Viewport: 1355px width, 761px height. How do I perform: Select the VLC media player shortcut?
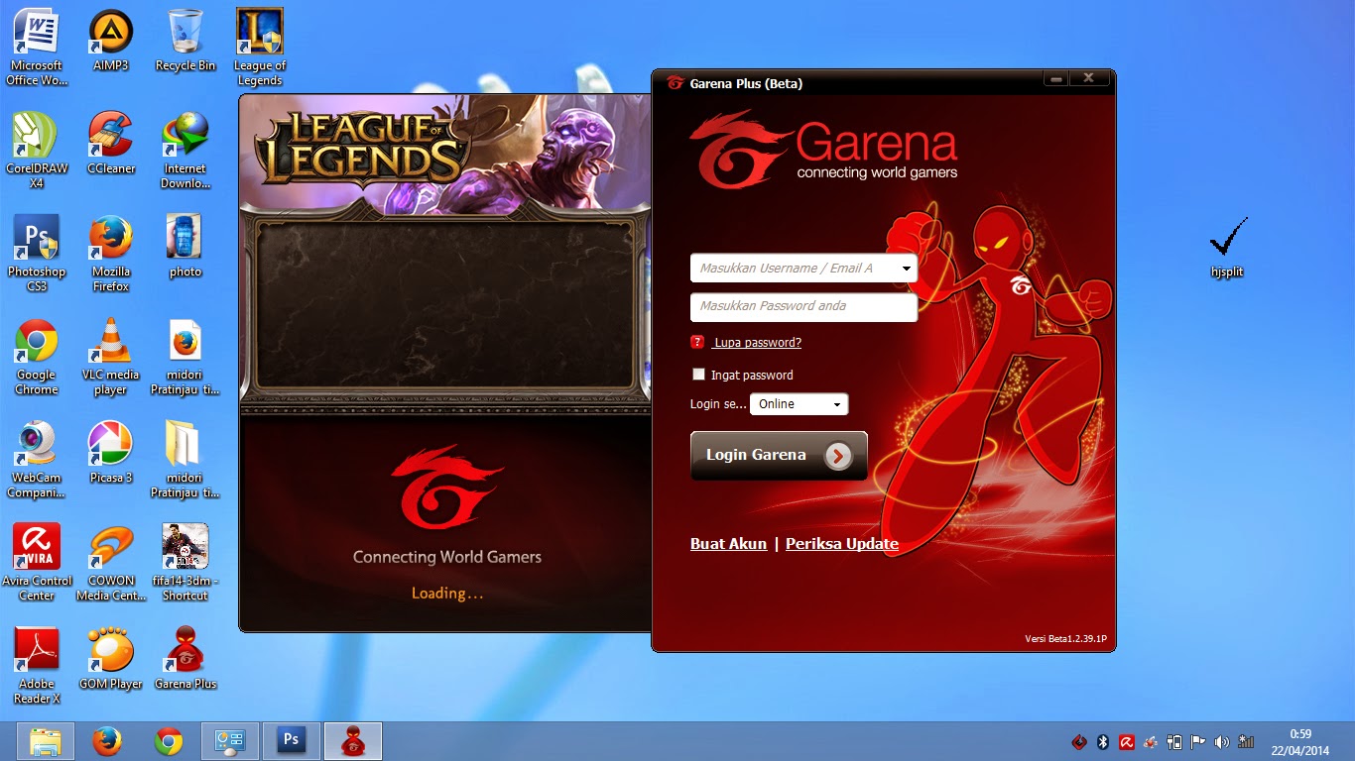pyautogui.click(x=111, y=356)
